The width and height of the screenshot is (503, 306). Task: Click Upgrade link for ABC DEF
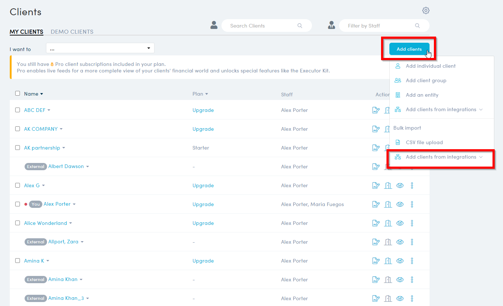point(203,110)
